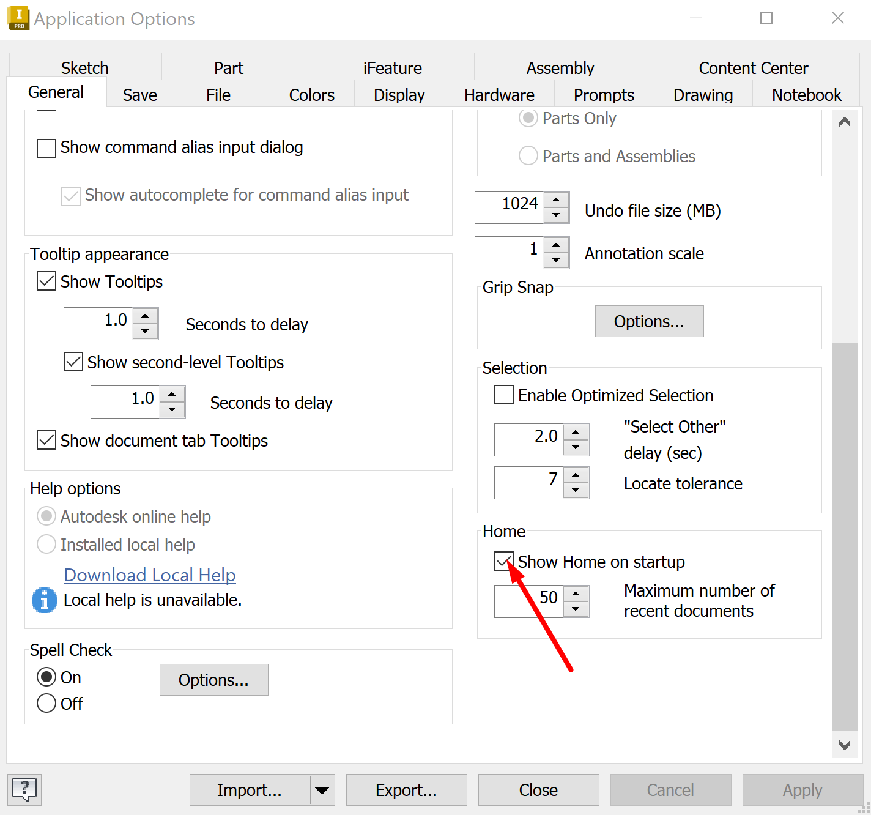Viewport: 871px width, 815px height.
Task: Uncheck Show Tooltips
Action: click(x=46, y=281)
